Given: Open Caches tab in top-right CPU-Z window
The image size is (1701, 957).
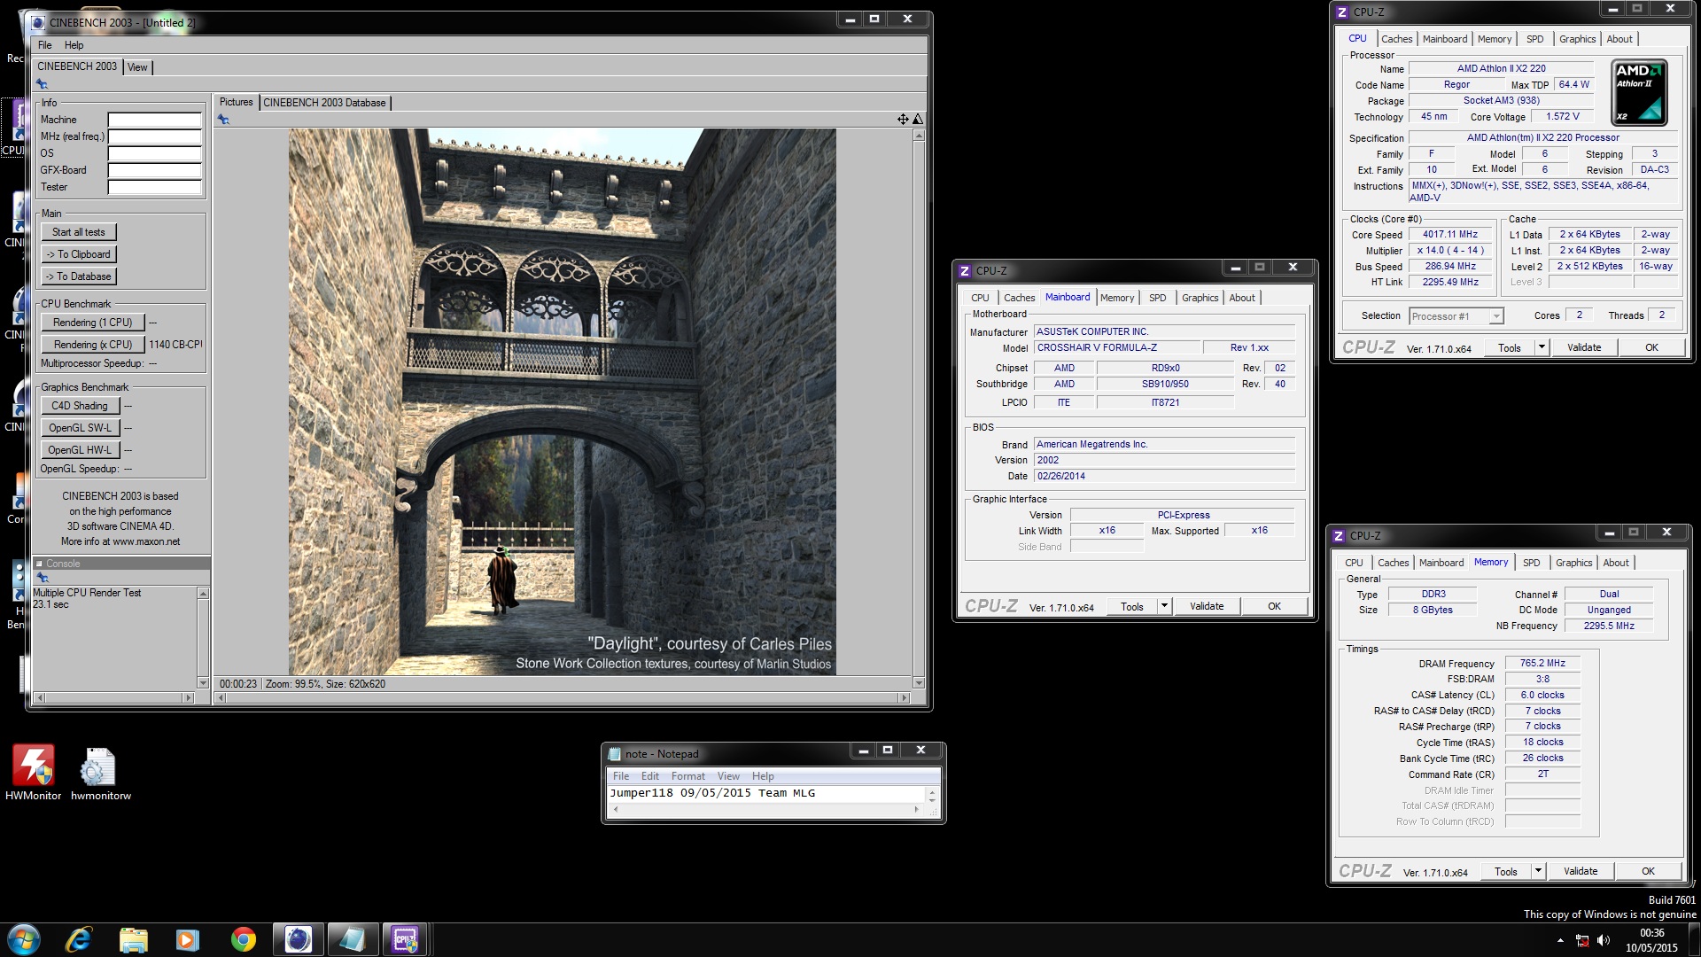Looking at the screenshot, I should point(1396,39).
